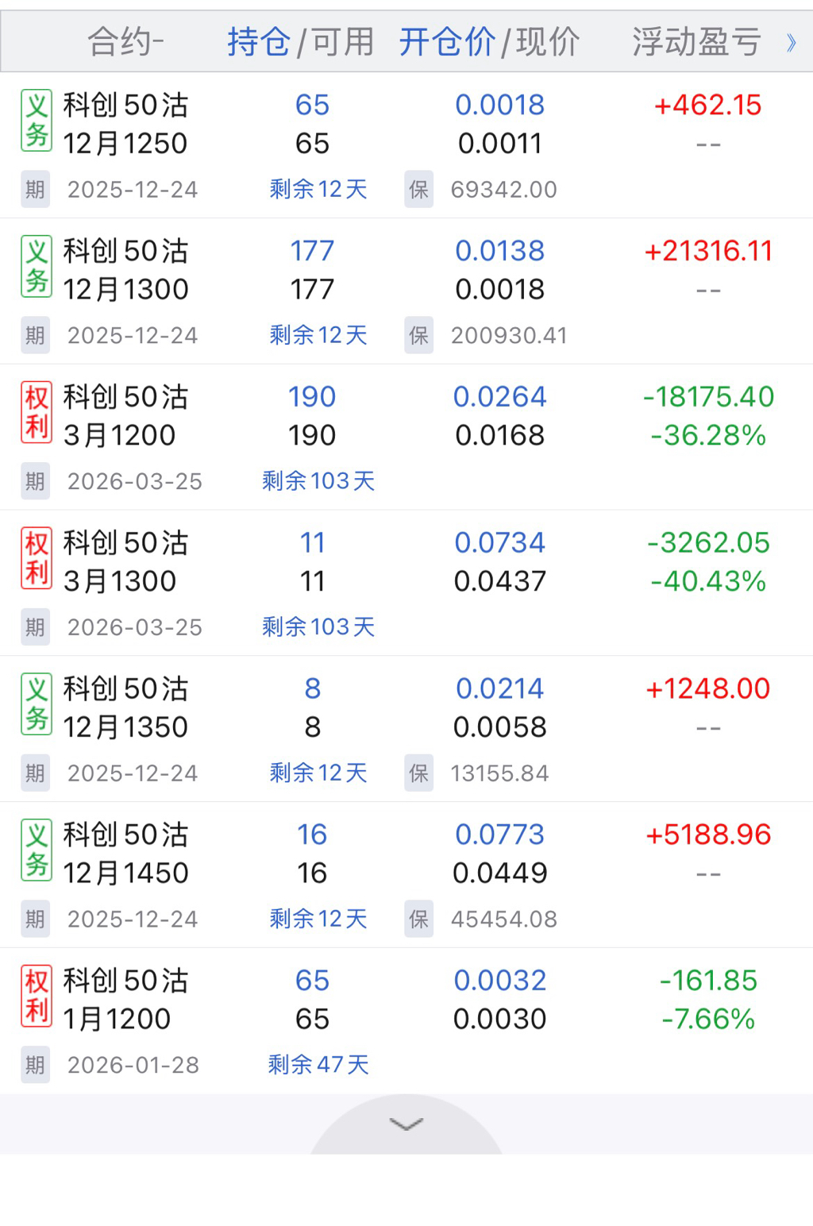Tap the 期 expiry icon beside 2026-01-28

[35, 1065]
